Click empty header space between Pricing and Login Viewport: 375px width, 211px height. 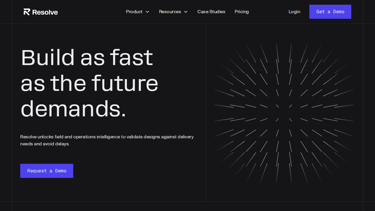(x=268, y=12)
